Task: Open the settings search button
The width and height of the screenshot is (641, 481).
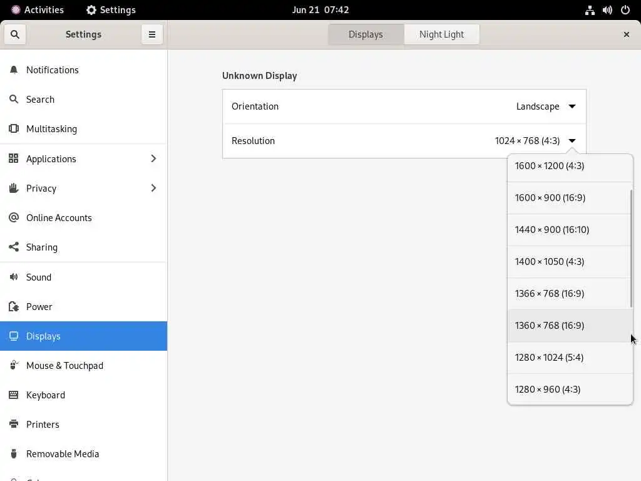Action: 15,34
